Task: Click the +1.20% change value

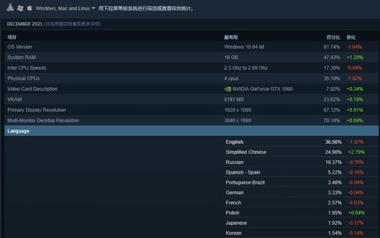Action: (x=355, y=58)
